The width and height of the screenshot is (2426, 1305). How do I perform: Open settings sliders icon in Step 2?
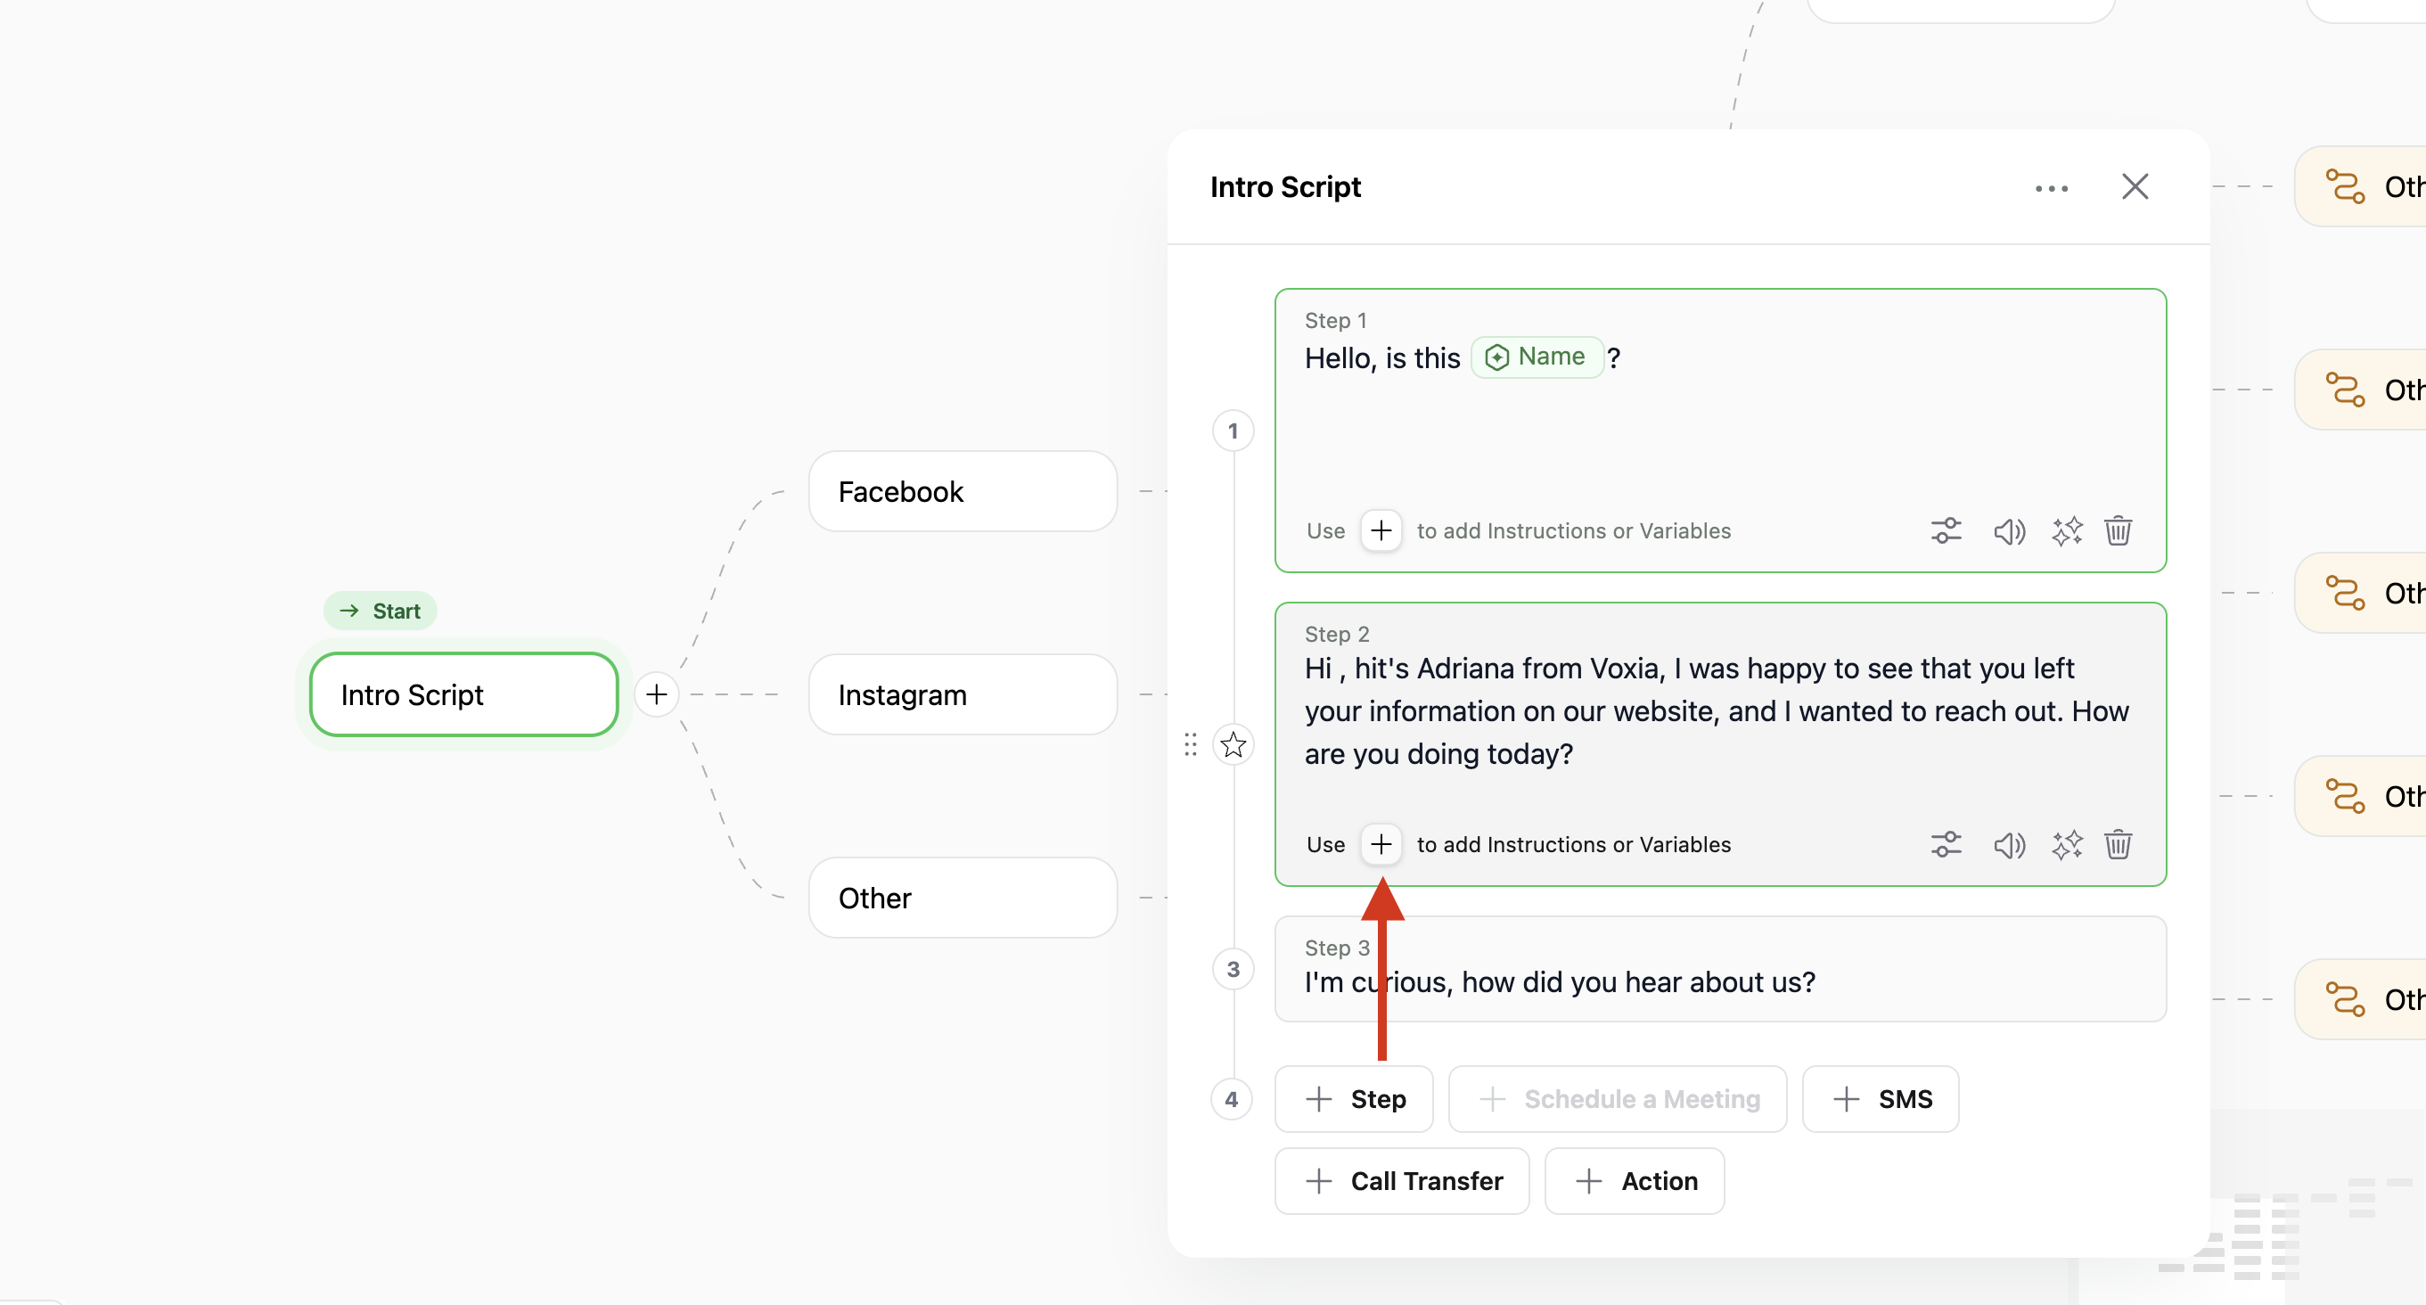[1946, 844]
